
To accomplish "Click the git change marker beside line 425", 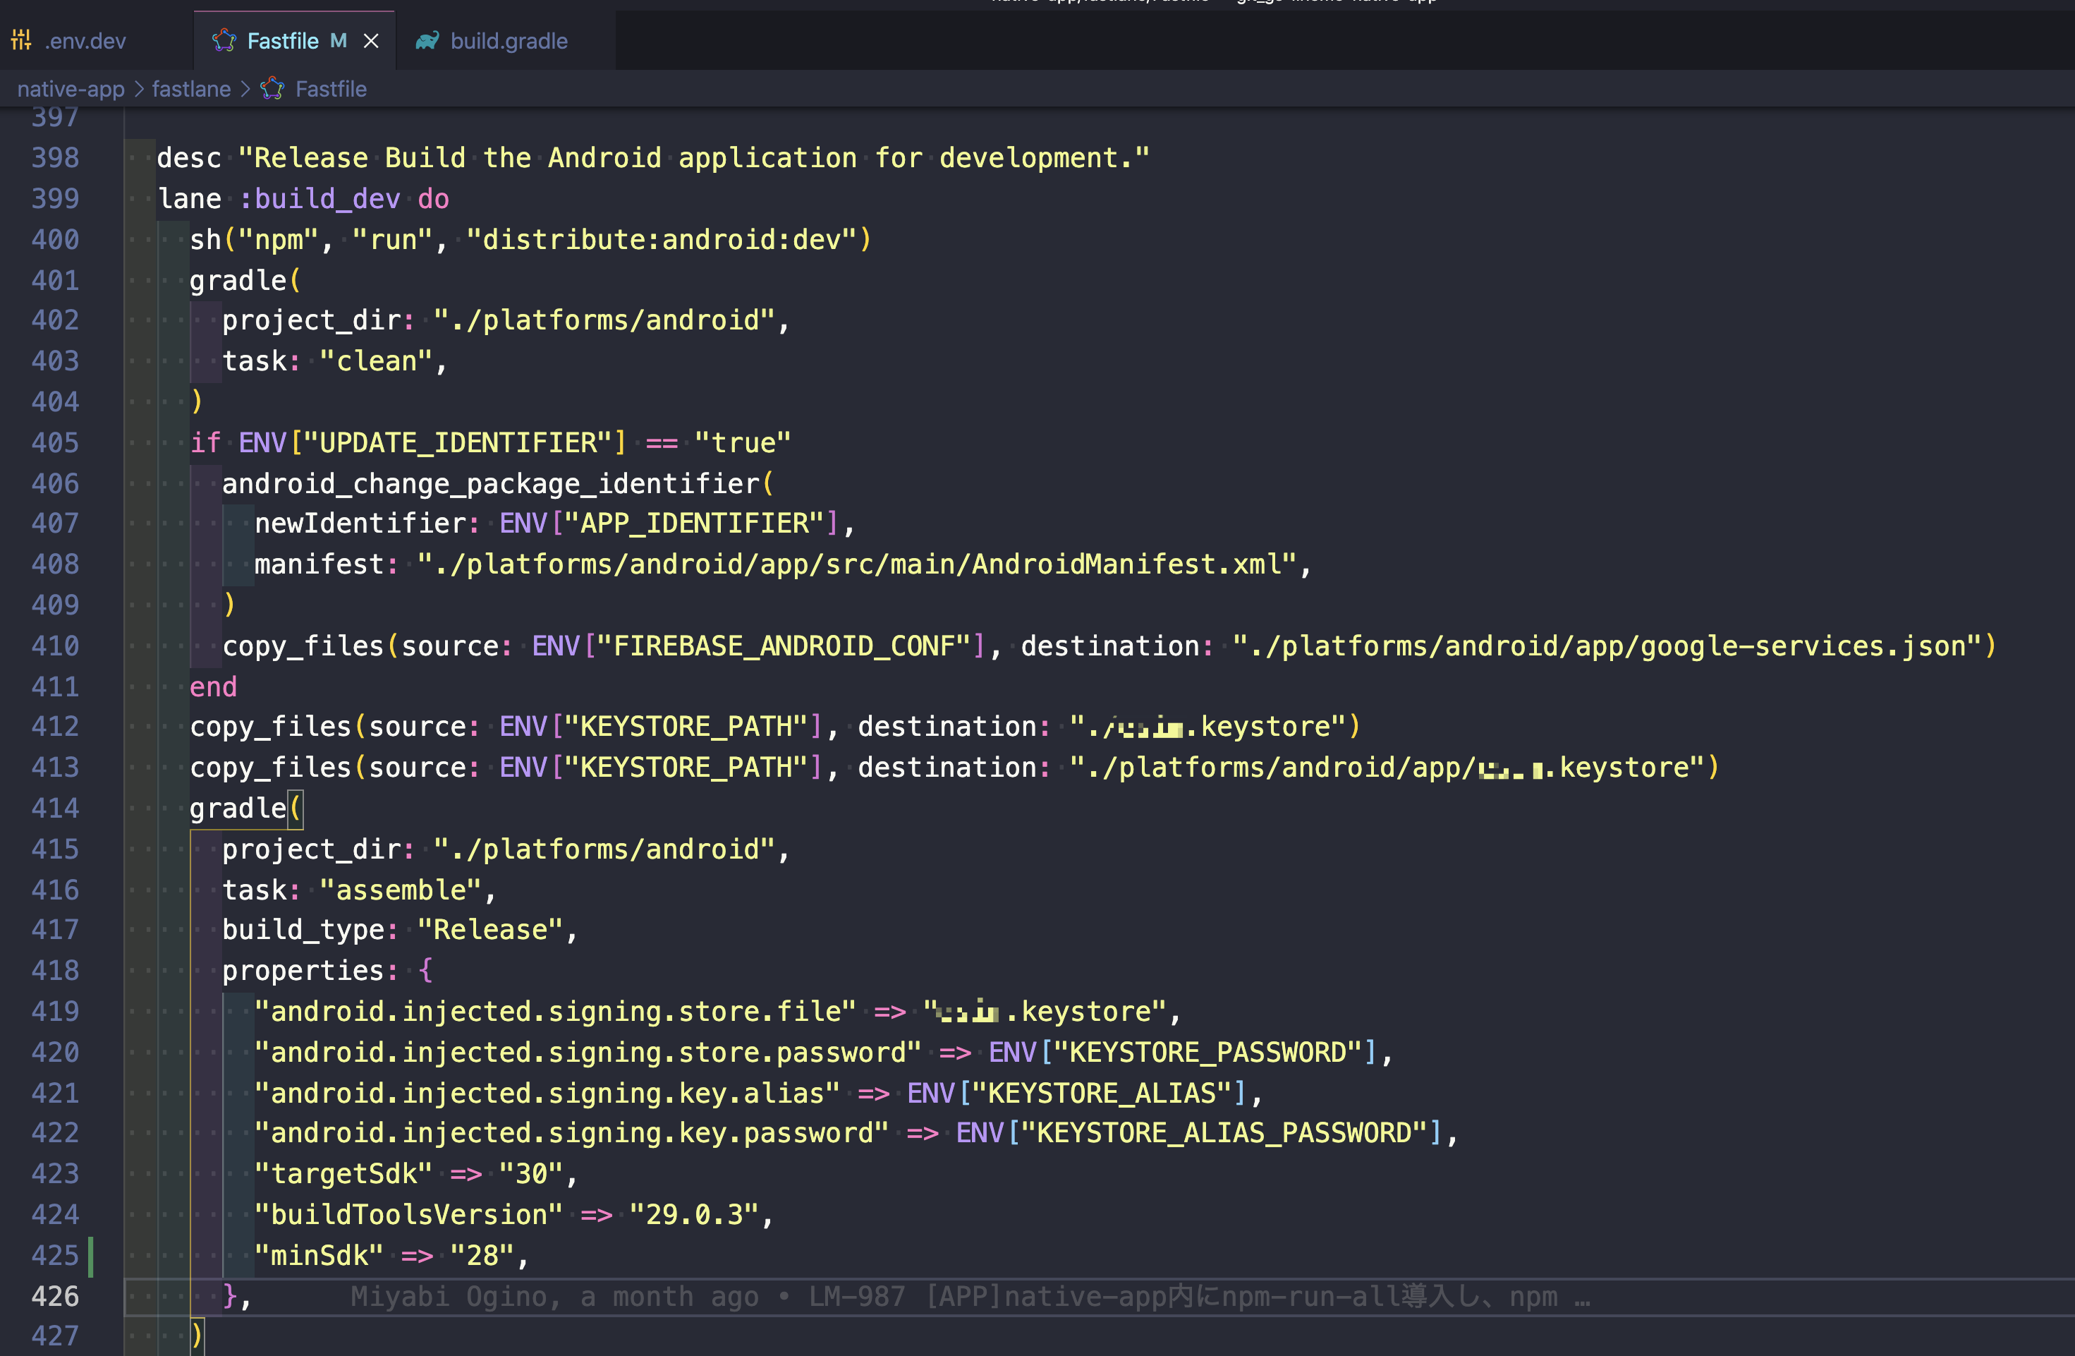I will (x=90, y=1256).
